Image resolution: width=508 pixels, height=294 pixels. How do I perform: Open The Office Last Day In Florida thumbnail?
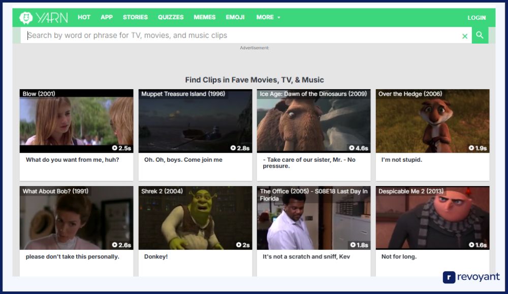tap(313, 217)
